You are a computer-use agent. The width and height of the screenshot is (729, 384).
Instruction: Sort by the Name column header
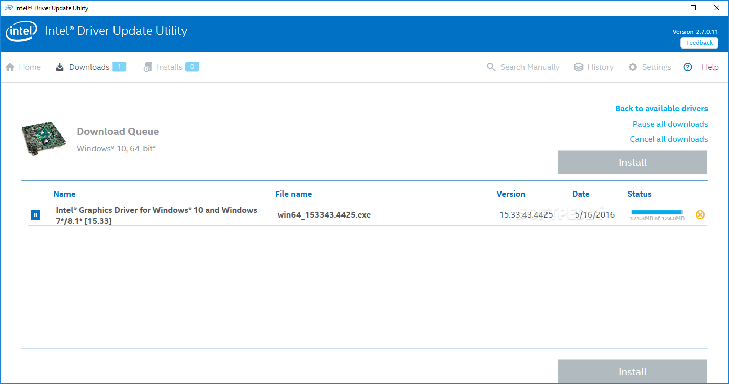point(64,194)
